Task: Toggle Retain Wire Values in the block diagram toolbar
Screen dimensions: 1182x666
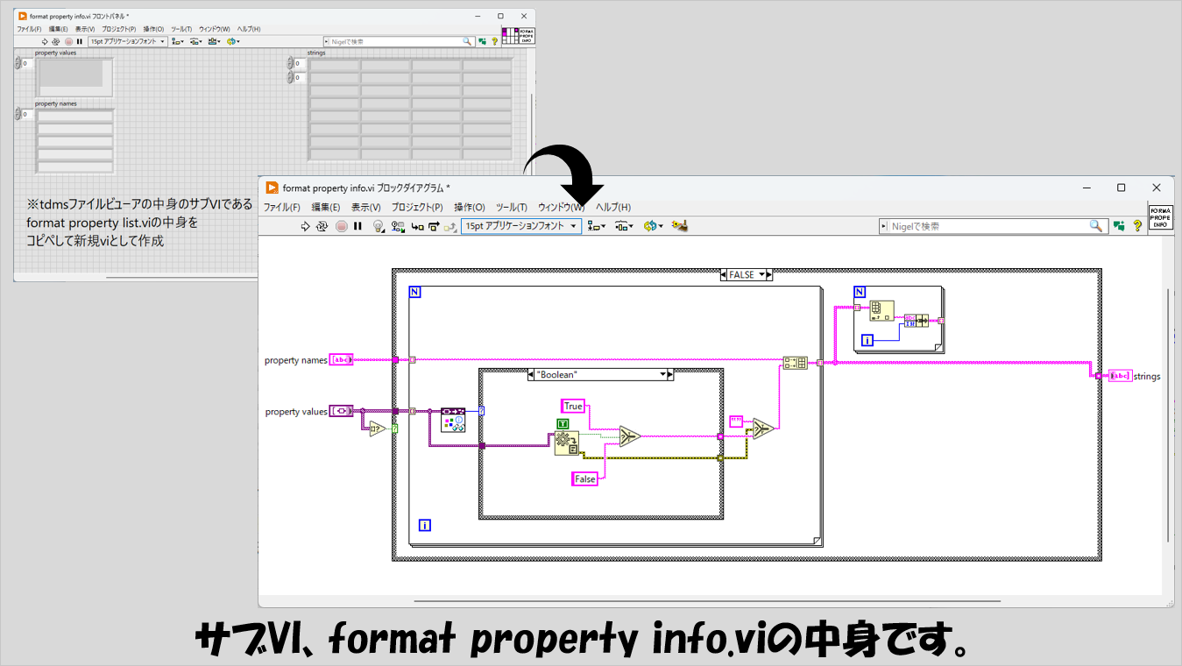Action: [398, 226]
